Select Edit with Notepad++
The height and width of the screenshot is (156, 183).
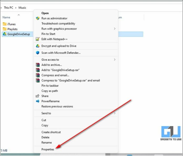pyautogui.click(x=54, y=39)
